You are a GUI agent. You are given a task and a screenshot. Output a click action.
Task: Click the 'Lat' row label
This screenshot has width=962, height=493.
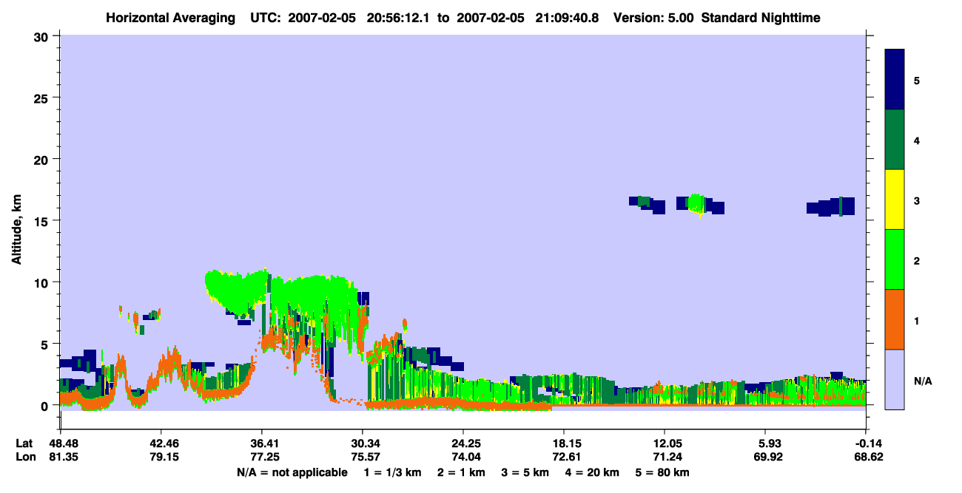tap(24, 443)
